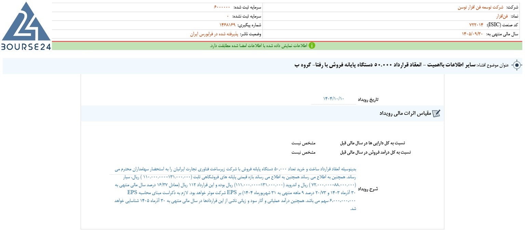This screenshot has height=240, width=525.
Task: Click the target icon beside the disclosure title
Action: click(x=517, y=65)
